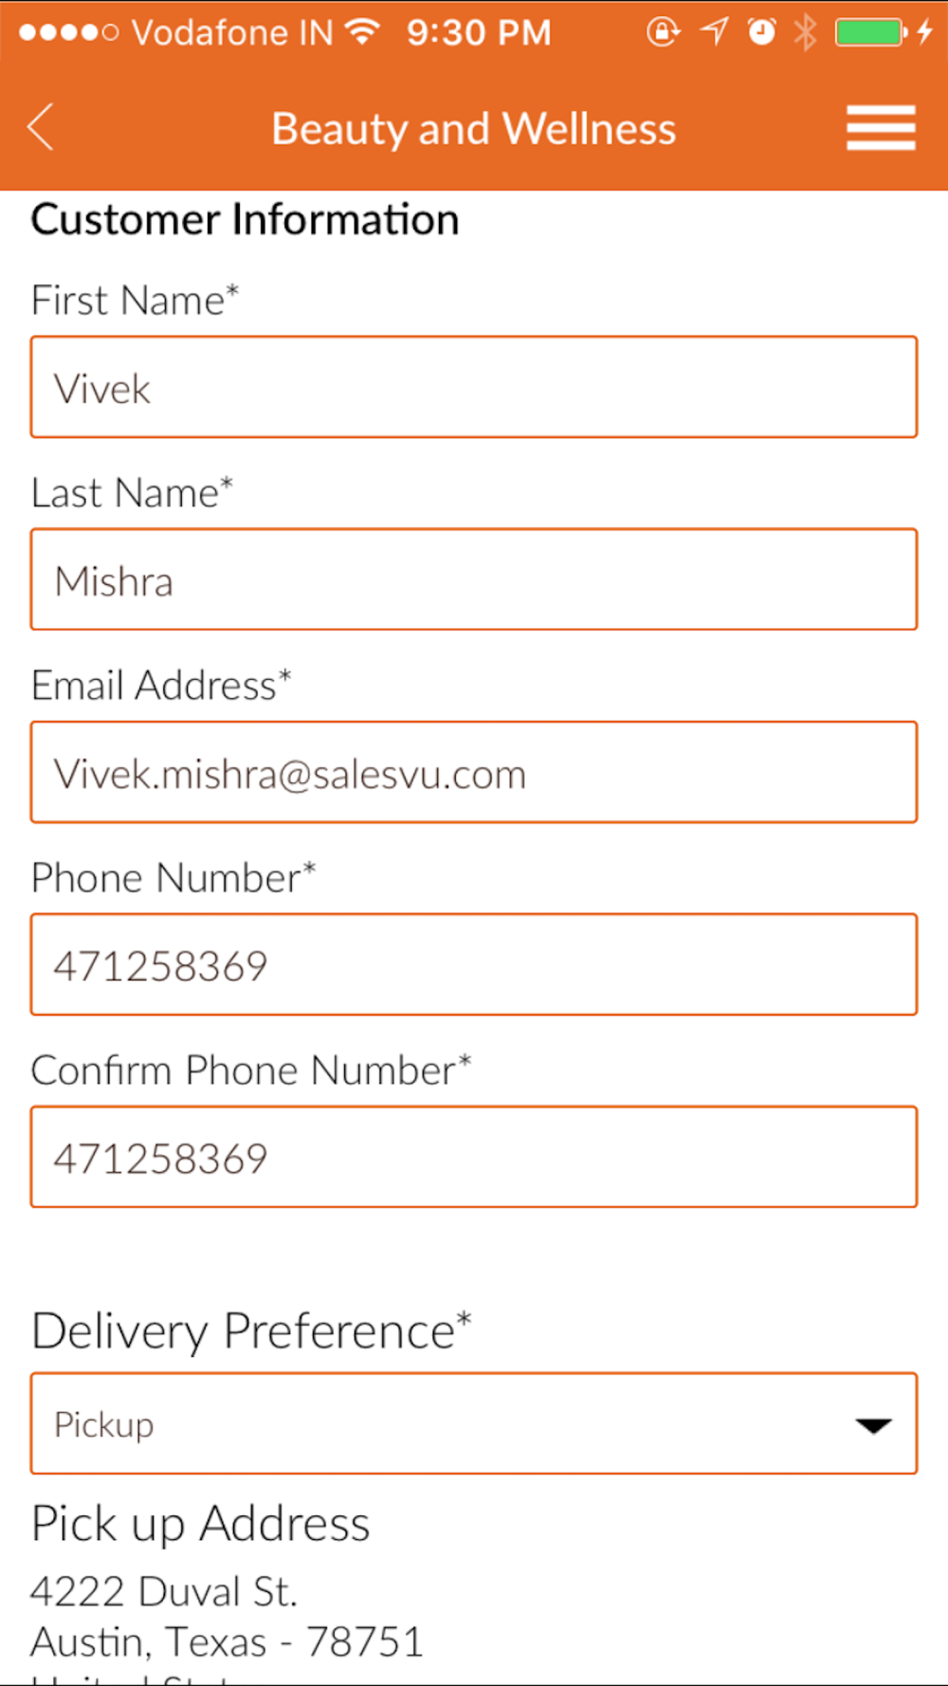Tap the alarm clock status icon
This screenshot has height=1686, width=948.
tap(761, 32)
